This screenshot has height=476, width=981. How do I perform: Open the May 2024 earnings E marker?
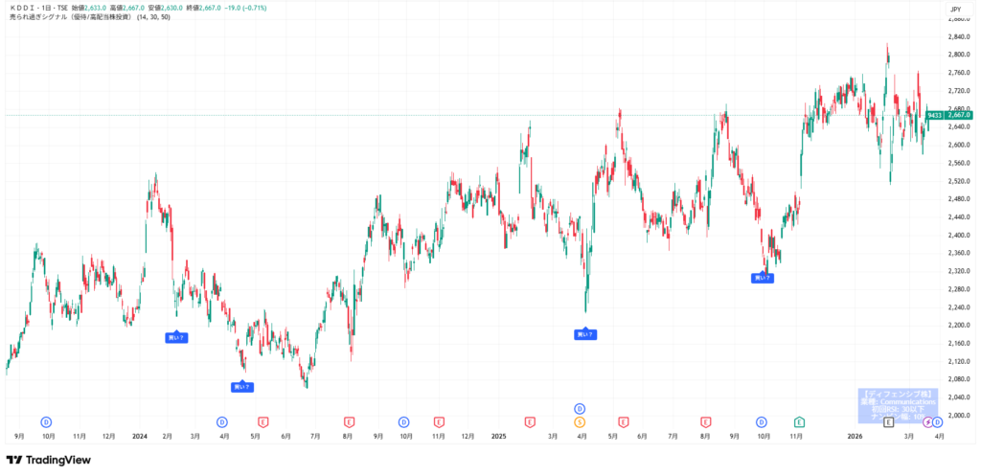(262, 421)
